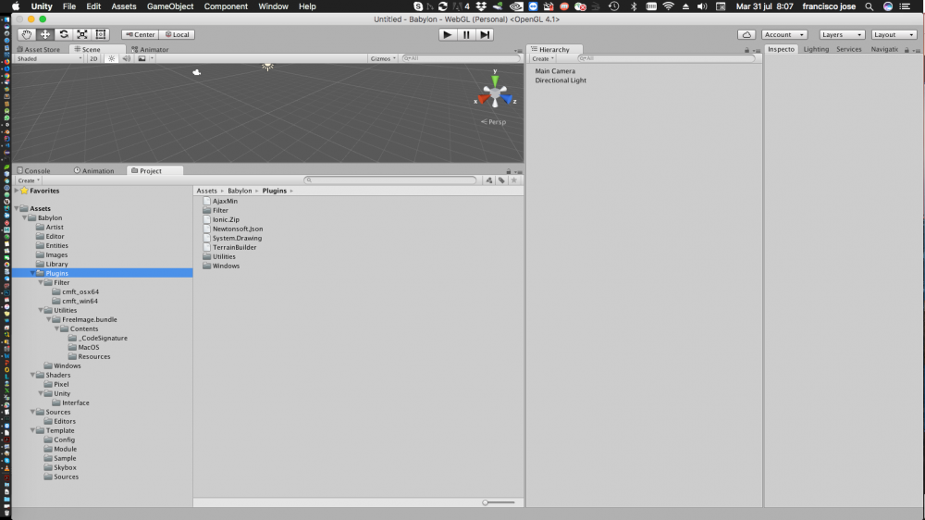Image resolution: width=925 pixels, height=520 pixels.
Task: Open Wi-Fi status menu icon
Action: pyautogui.click(x=668, y=6)
